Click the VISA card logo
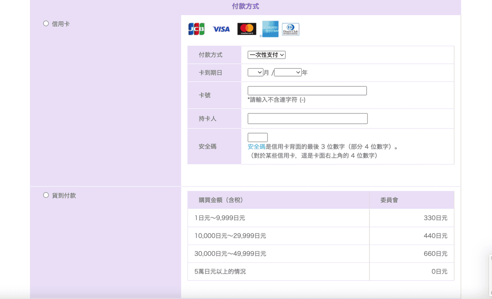This screenshot has height=299, width=492. pyautogui.click(x=221, y=29)
